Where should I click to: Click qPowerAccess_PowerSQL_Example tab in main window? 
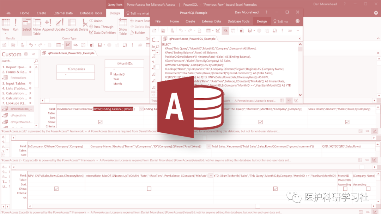click(68, 53)
